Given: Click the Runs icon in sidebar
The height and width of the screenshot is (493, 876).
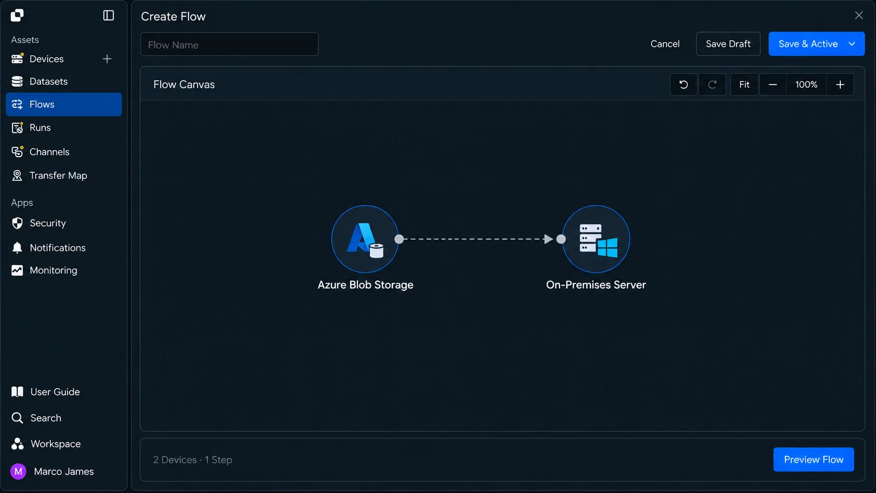Looking at the screenshot, I should tap(17, 127).
